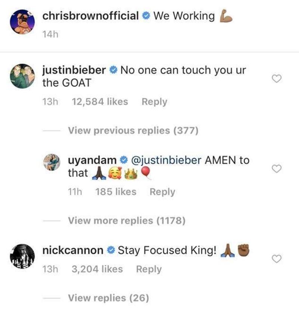Open the justinbieber username link
Screen dimensions: 299x311
74,70
